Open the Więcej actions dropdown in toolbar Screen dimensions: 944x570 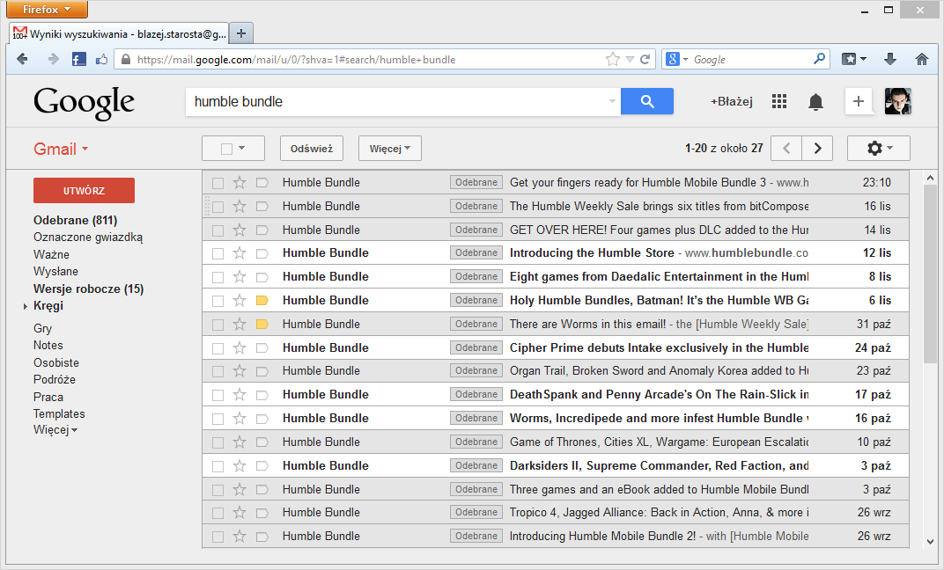click(390, 149)
